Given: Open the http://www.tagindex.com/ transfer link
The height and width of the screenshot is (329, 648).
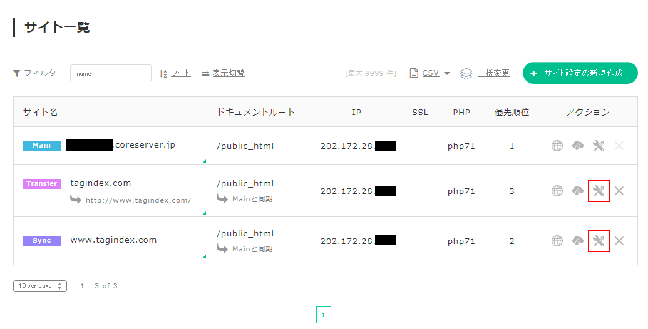Looking at the screenshot, I should click(x=138, y=201).
